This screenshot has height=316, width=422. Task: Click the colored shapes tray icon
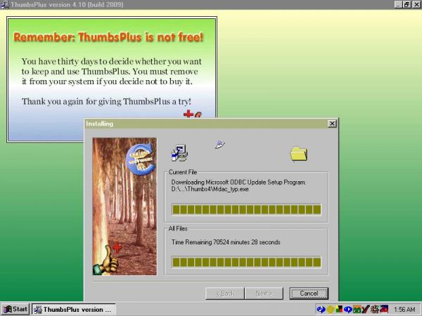[339, 310]
